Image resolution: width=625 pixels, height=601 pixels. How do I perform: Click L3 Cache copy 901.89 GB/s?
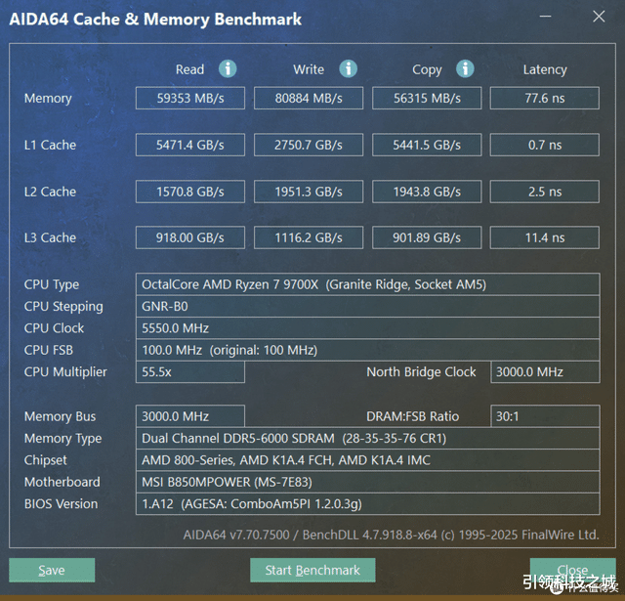tap(427, 237)
